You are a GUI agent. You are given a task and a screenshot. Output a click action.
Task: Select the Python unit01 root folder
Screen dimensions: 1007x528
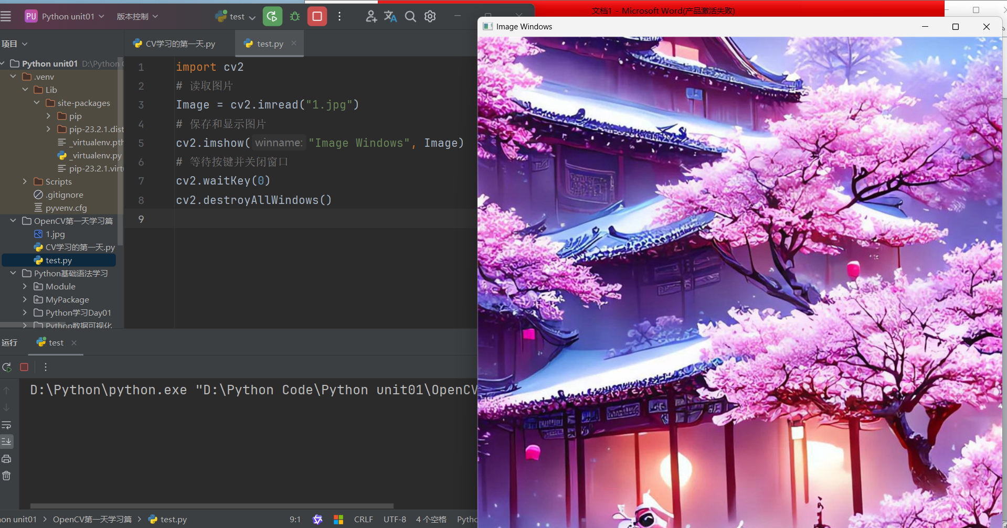tap(50, 63)
